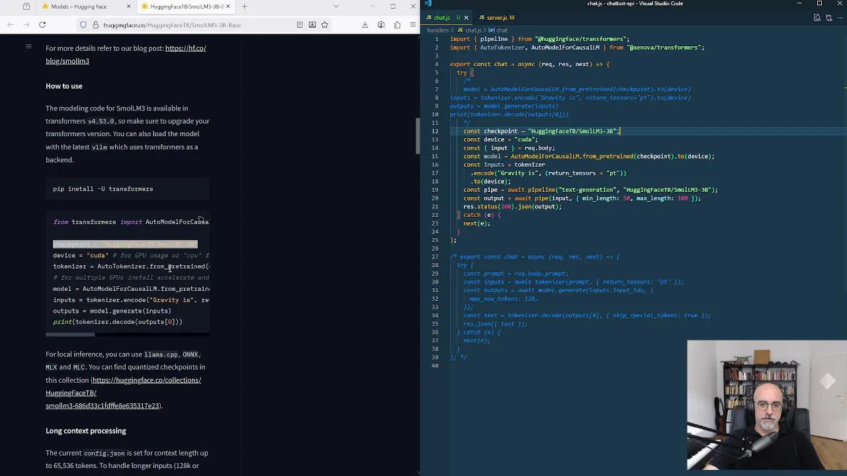Bookmark this page with the star
Viewport: 847px width, 476px height.
pyautogui.click(x=324, y=25)
